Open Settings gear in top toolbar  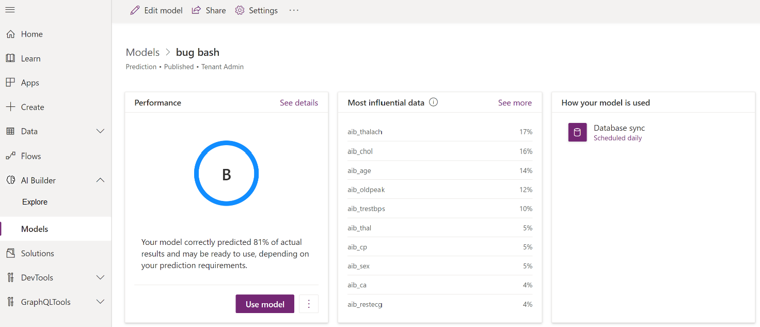pos(240,10)
